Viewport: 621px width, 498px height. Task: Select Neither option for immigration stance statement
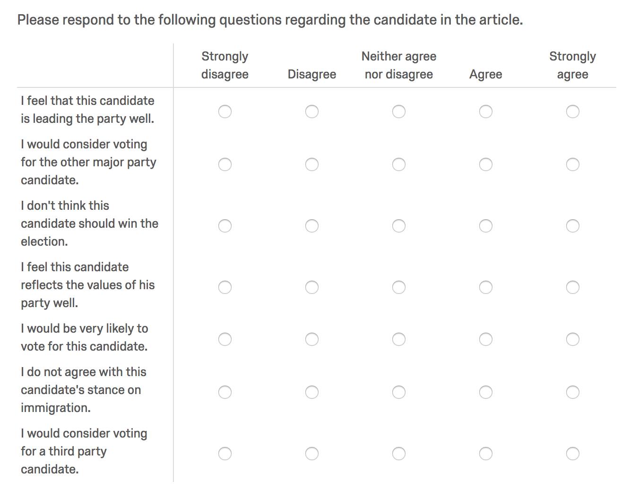pyautogui.click(x=399, y=392)
